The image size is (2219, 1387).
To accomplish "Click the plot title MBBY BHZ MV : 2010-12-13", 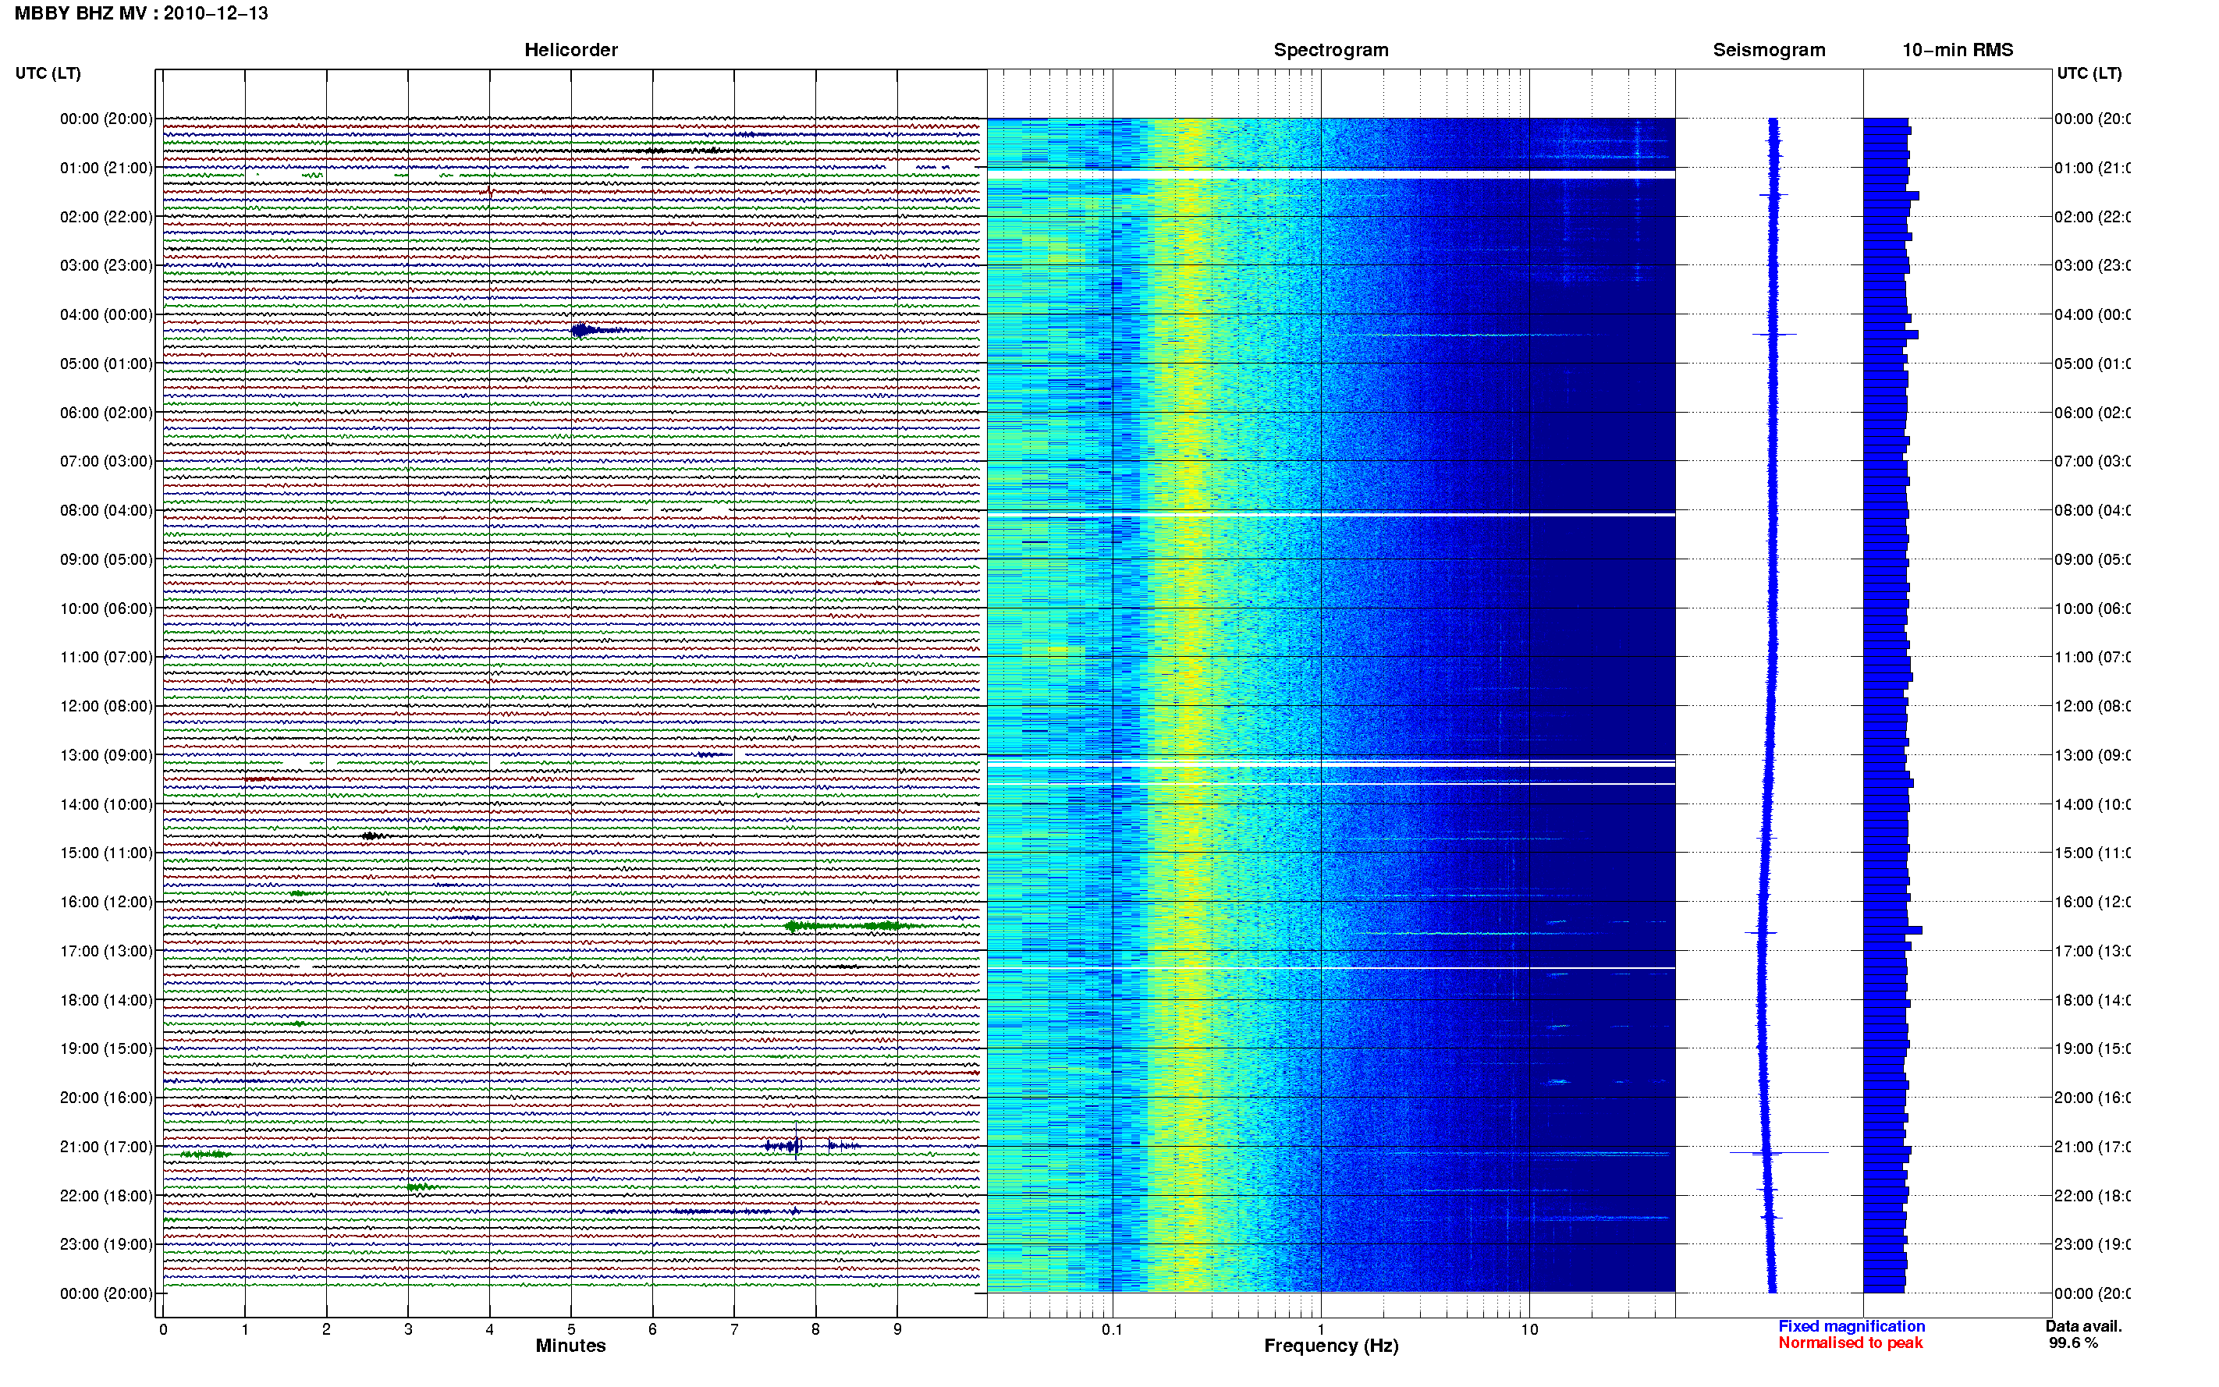I will [x=141, y=14].
